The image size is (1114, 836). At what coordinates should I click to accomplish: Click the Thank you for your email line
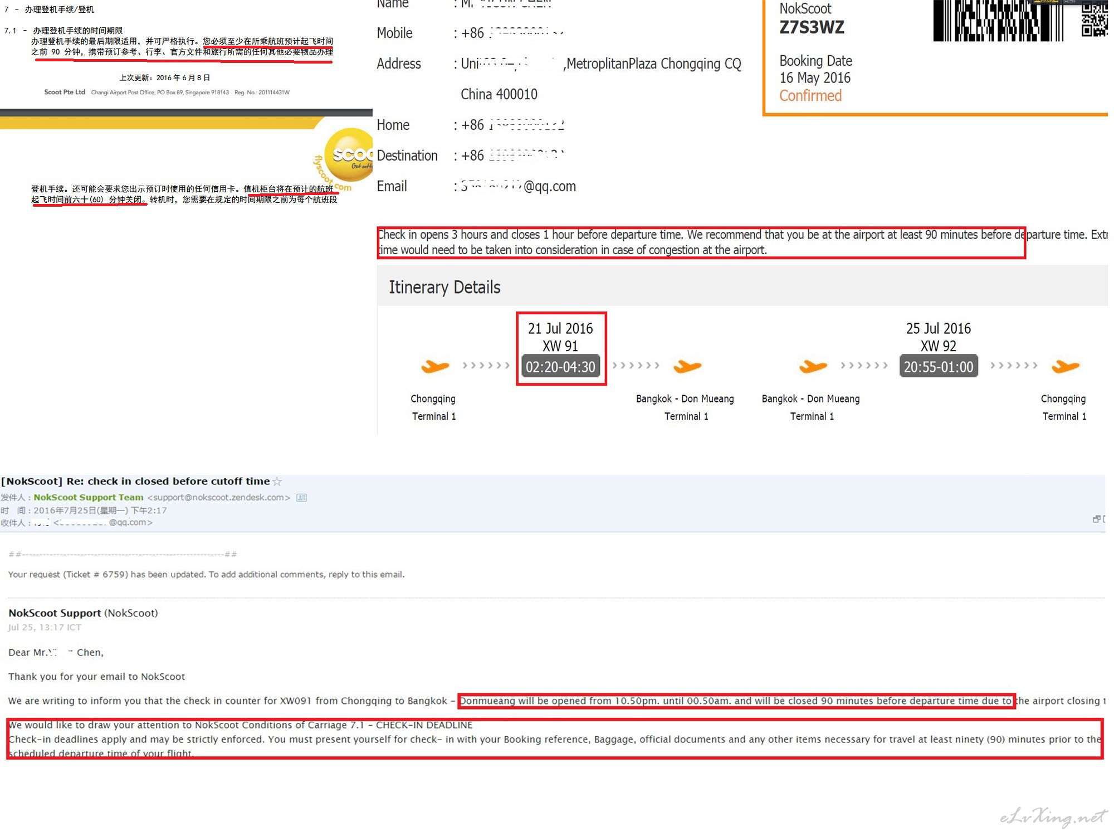point(96,677)
